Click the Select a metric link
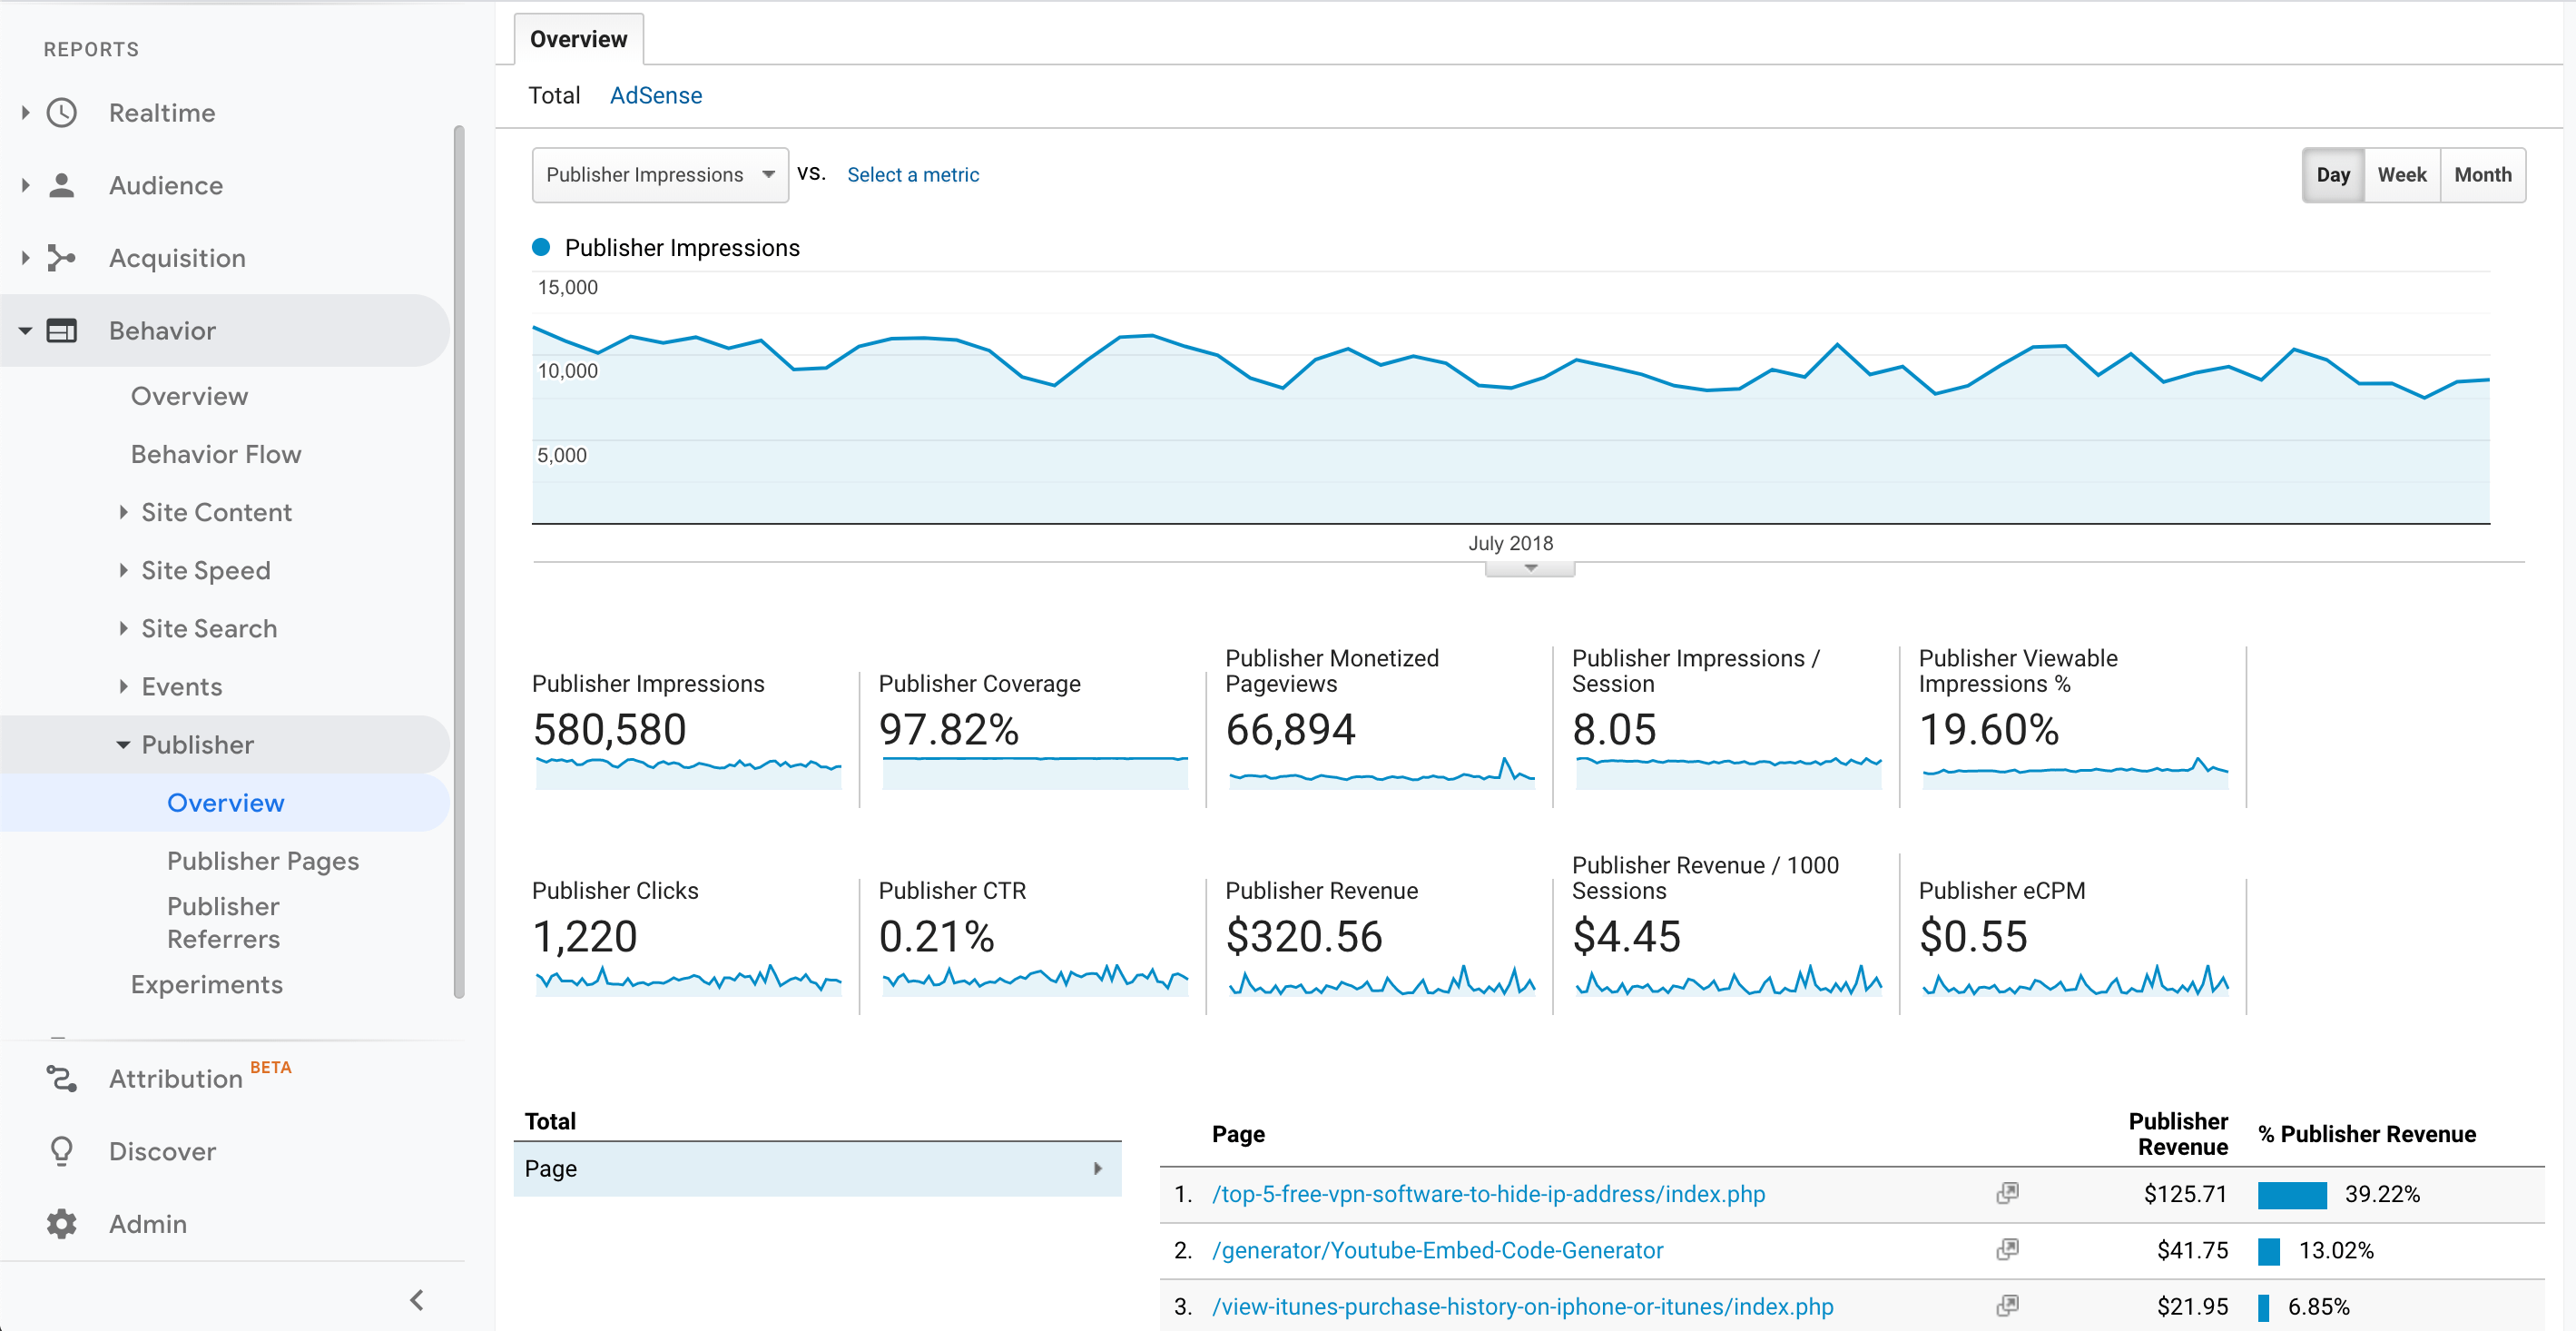The height and width of the screenshot is (1331, 2576). (913, 175)
